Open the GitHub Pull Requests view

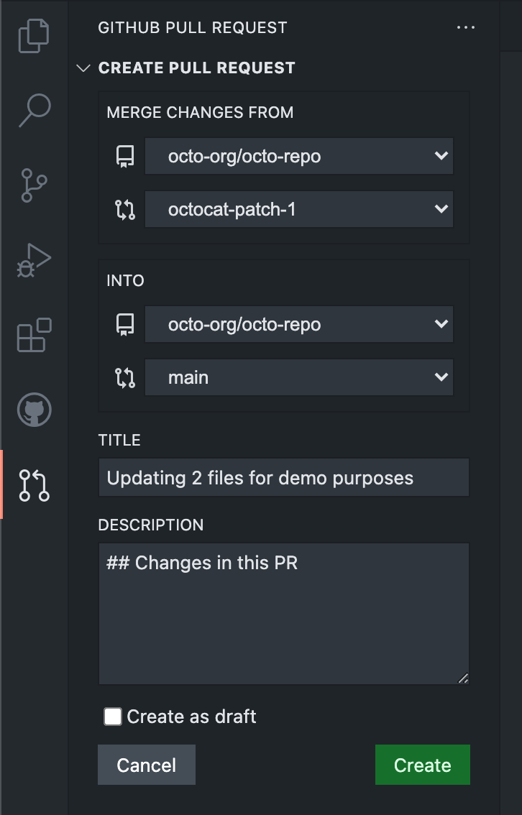[x=34, y=486]
